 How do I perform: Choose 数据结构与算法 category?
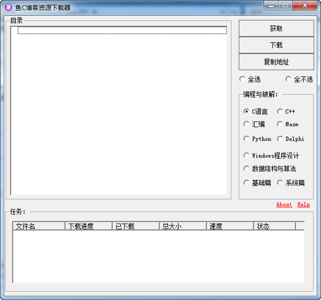pos(246,168)
